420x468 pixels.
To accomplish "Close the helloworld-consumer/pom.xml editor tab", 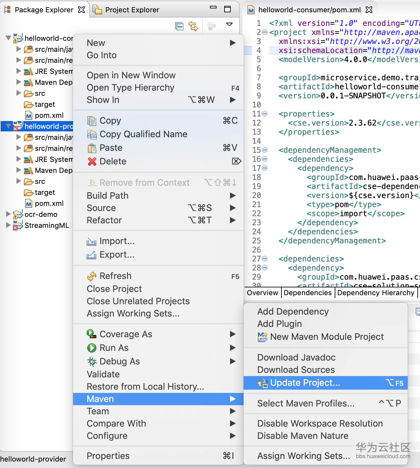I will [x=369, y=10].
